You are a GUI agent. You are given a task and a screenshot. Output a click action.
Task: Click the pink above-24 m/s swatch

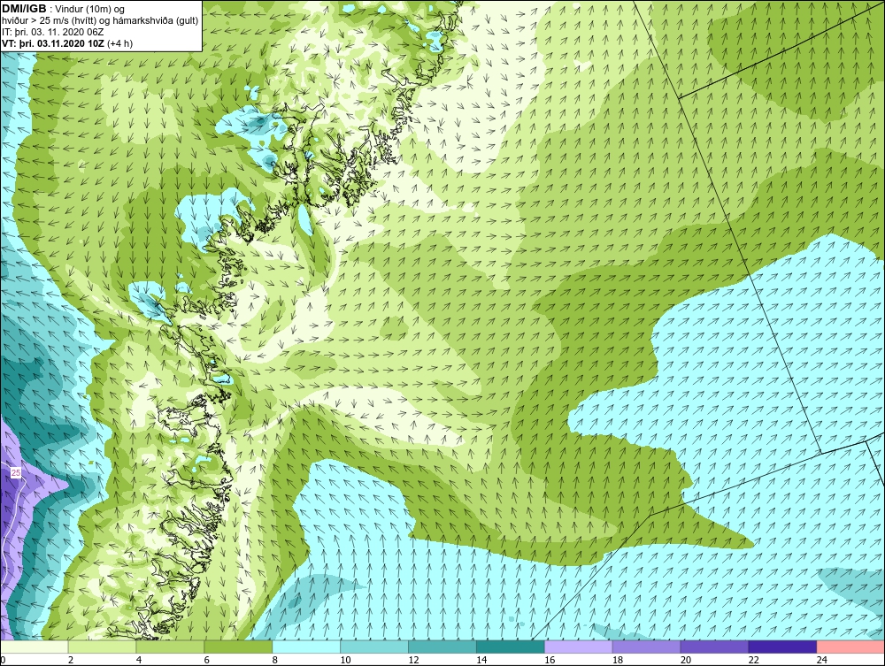(850, 647)
